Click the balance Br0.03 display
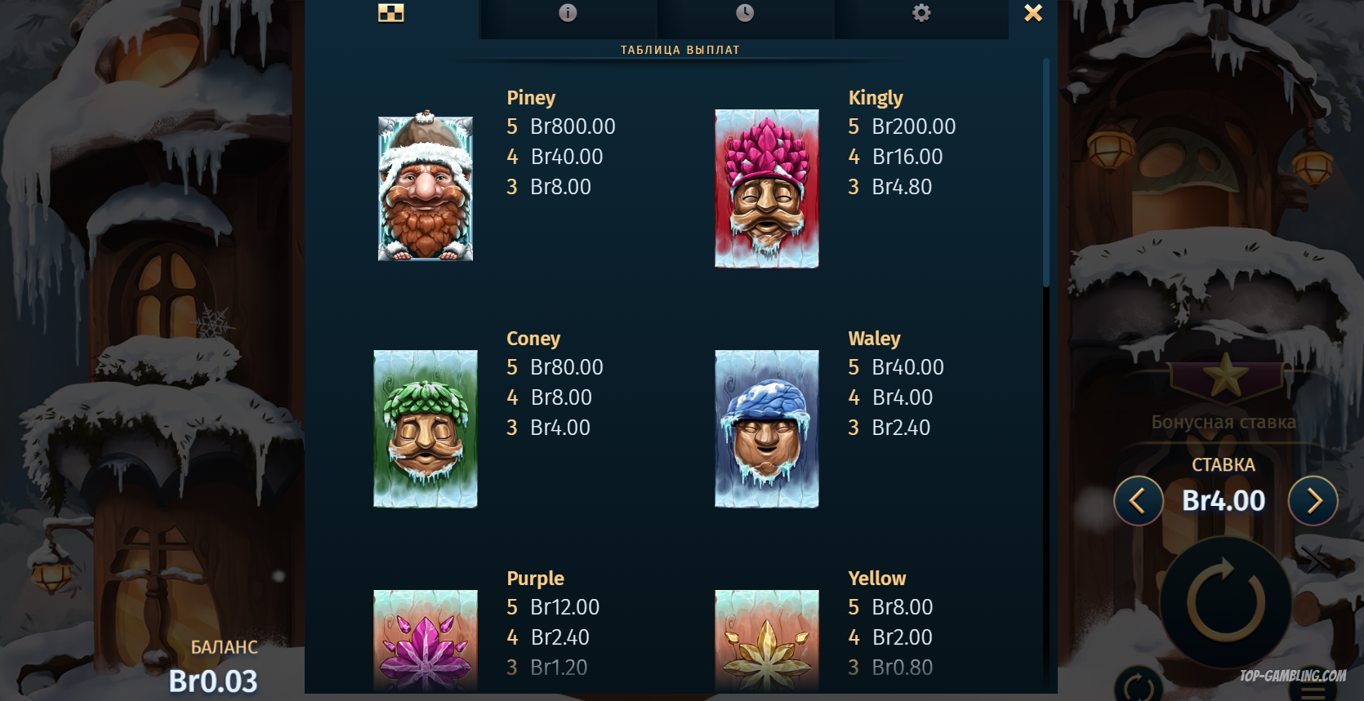 tap(213, 681)
